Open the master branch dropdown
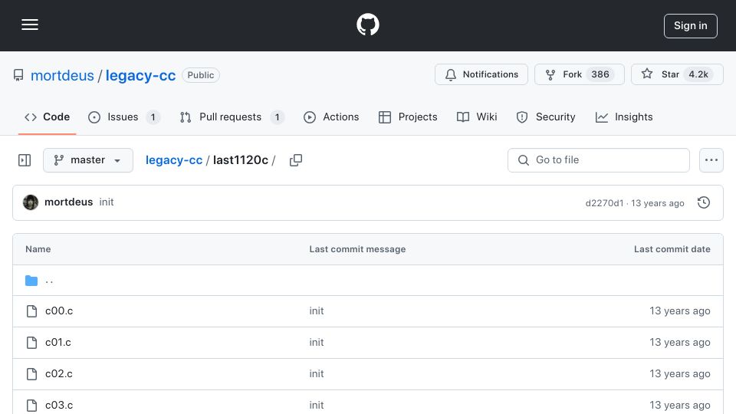 click(x=87, y=160)
